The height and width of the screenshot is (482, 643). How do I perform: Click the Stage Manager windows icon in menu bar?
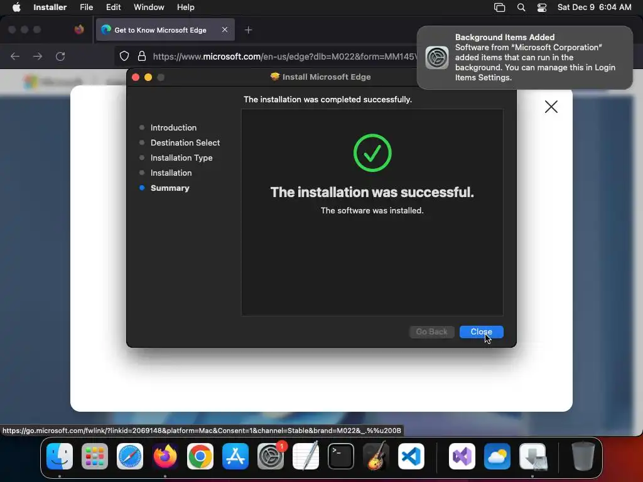[x=499, y=8]
